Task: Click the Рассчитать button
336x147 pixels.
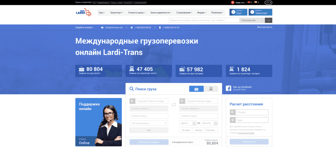Action: (249, 142)
